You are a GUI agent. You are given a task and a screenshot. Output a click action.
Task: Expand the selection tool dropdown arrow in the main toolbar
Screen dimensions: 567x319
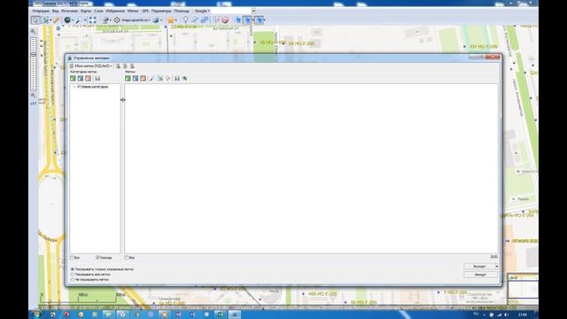[x=50, y=20]
